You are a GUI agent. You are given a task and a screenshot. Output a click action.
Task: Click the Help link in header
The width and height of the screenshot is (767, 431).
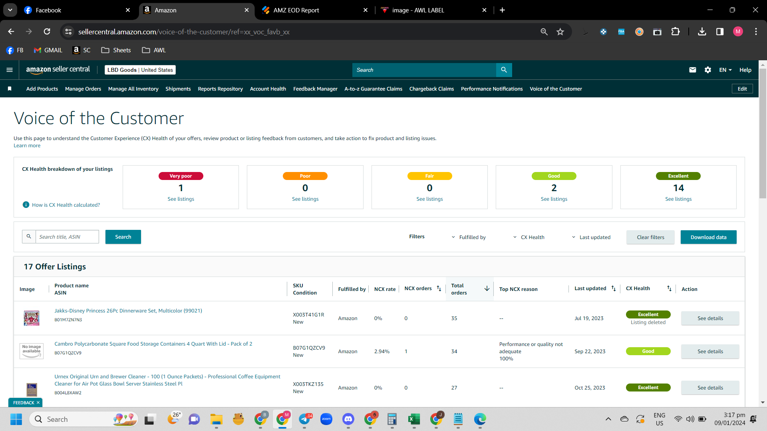(x=745, y=70)
